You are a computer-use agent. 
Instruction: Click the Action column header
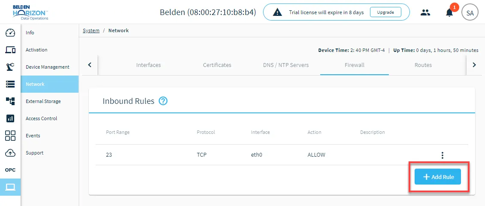click(314, 132)
